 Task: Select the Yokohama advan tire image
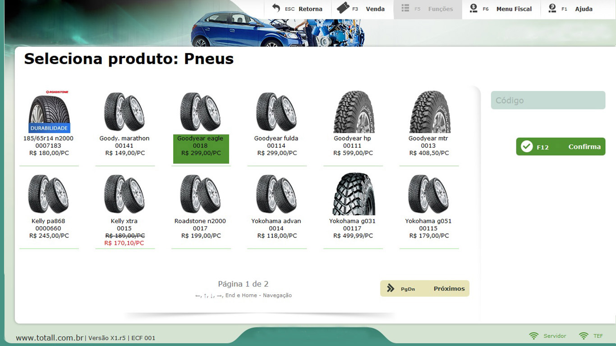(276, 194)
